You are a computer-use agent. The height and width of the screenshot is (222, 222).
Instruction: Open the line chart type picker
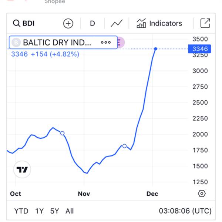tap(117, 23)
